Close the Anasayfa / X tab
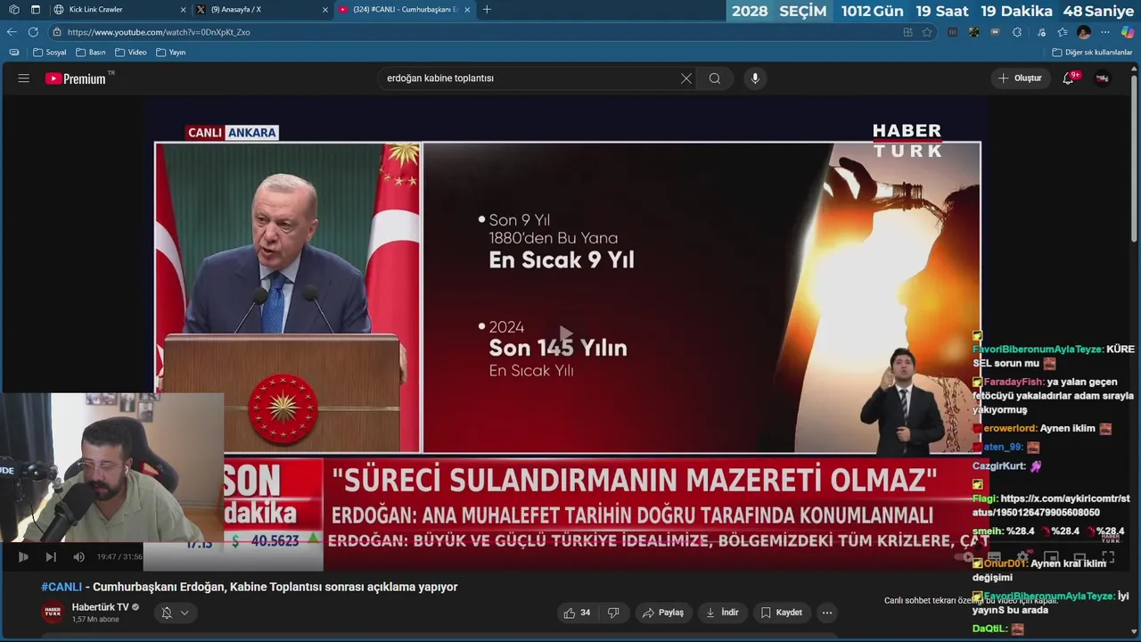1141x642 pixels. click(325, 10)
